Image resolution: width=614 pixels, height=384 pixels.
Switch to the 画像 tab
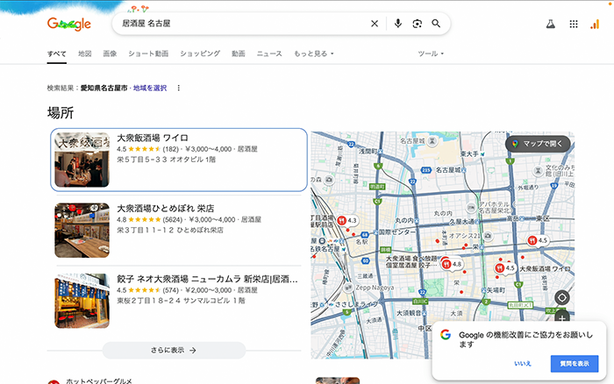coord(110,53)
